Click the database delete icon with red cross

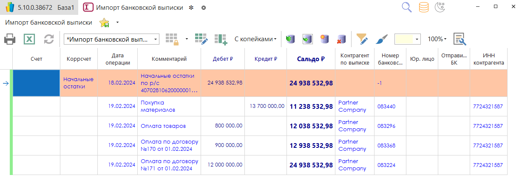coord(340,39)
